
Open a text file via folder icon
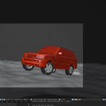(x=76, y=99)
